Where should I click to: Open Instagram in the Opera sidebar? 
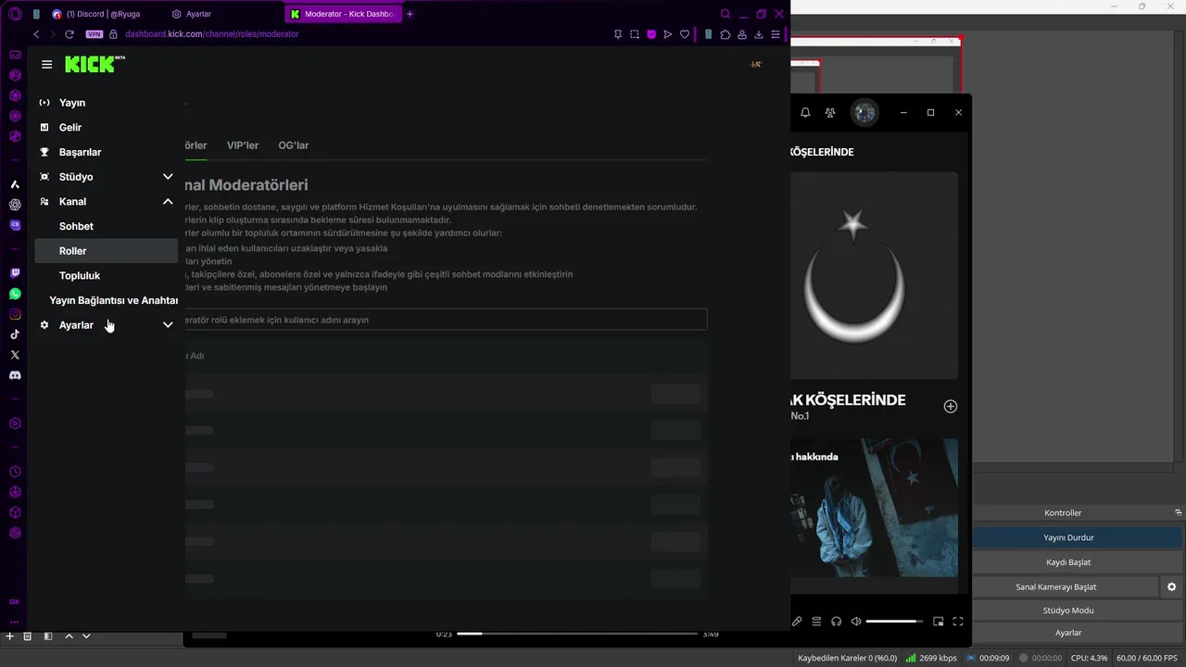(x=15, y=314)
